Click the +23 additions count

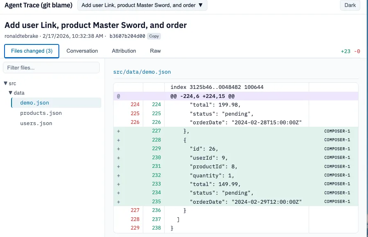(x=345, y=51)
